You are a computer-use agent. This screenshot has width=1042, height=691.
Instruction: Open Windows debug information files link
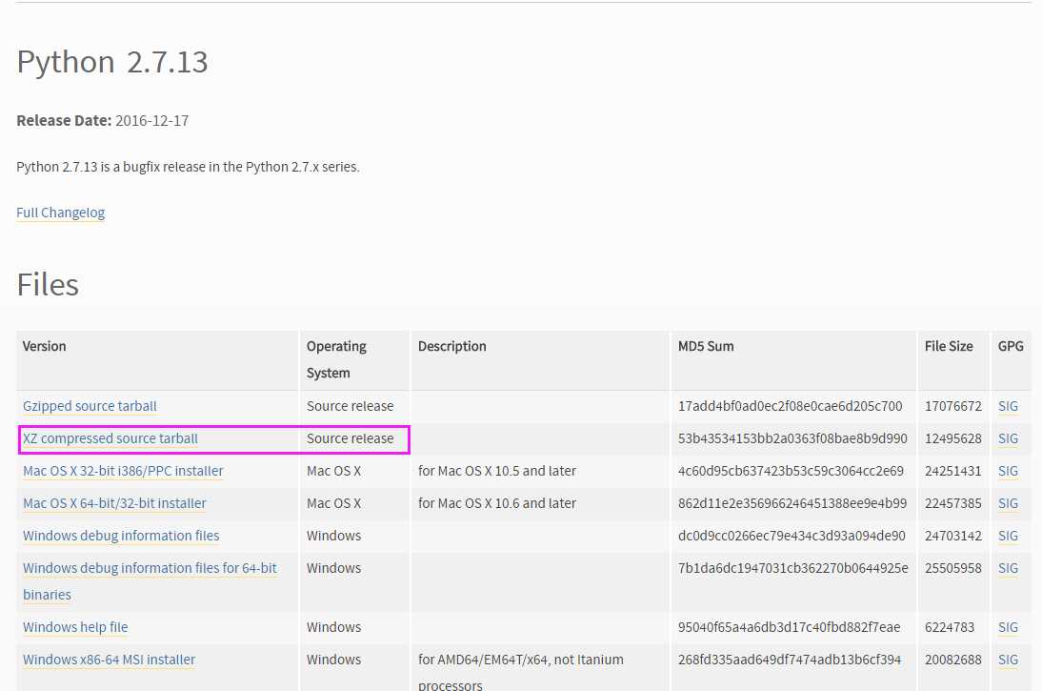pos(121,536)
